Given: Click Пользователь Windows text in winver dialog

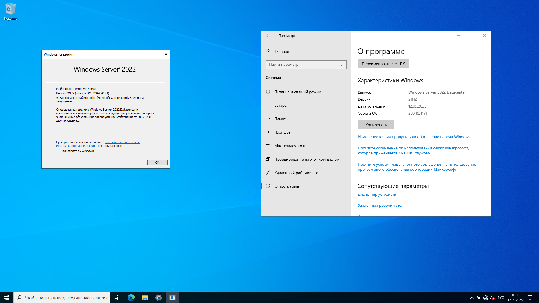Looking at the screenshot, I should [x=77, y=151].
